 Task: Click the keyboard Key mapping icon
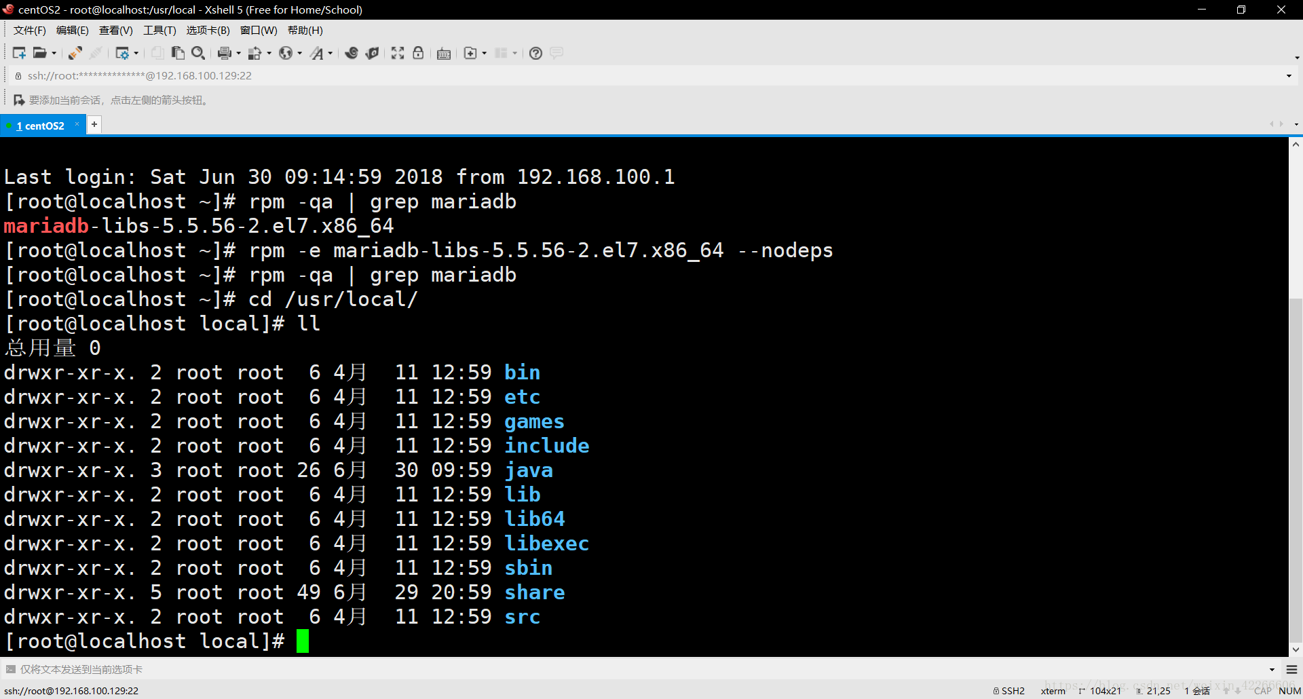444,54
